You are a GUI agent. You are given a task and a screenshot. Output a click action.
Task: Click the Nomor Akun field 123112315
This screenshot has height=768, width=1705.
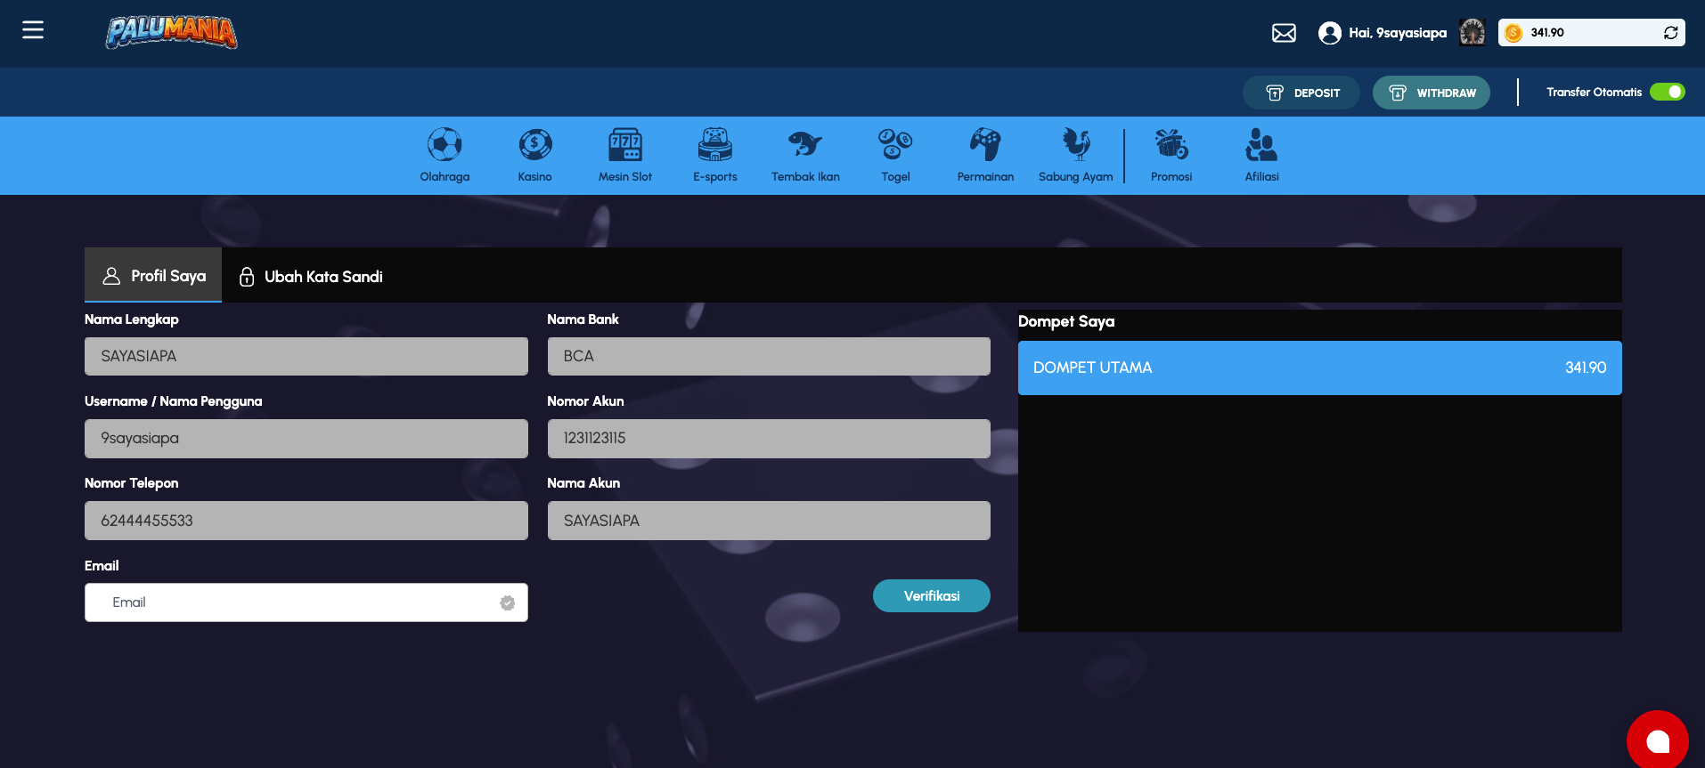(x=769, y=439)
